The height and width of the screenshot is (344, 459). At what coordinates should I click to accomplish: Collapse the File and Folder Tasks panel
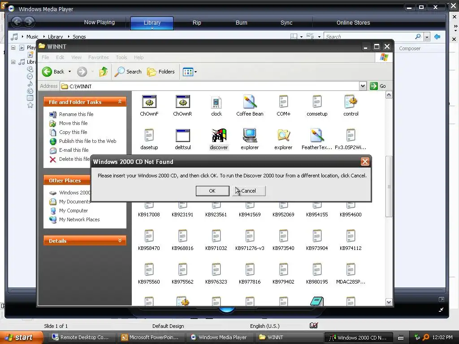(120, 102)
